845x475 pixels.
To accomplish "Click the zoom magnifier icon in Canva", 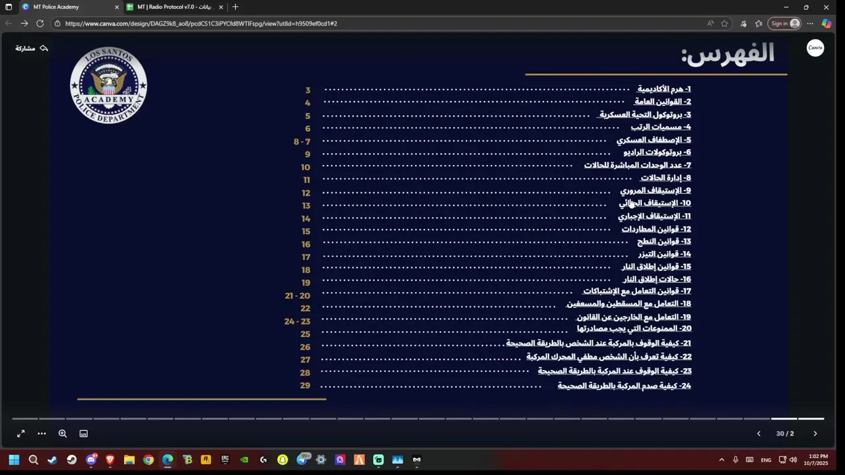I will click(63, 433).
